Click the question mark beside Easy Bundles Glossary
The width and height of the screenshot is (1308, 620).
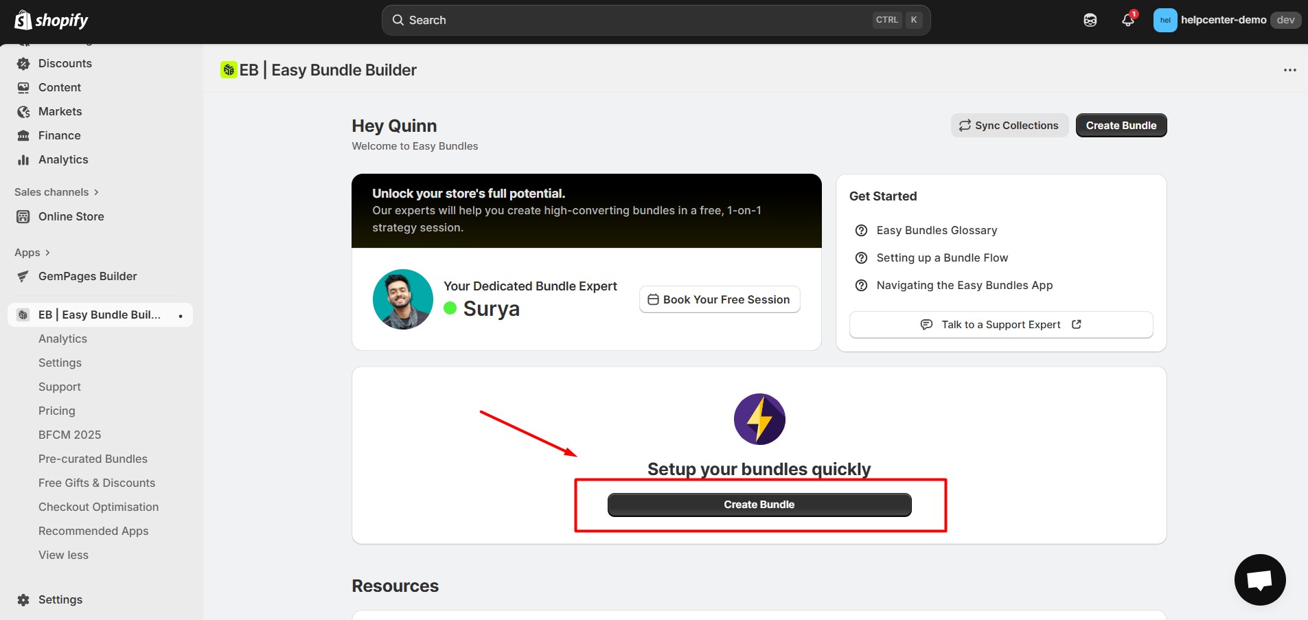[862, 230]
